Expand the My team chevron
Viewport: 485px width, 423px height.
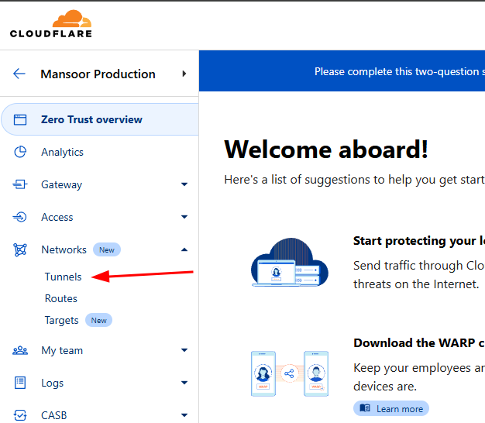coord(184,351)
